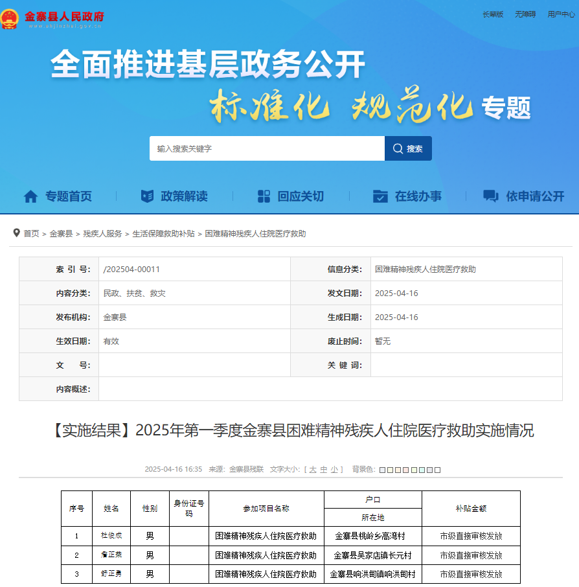This screenshot has height=587, width=579.
Task: Click the 生成日期 value 2025-04-16
Action: click(x=396, y=317)
